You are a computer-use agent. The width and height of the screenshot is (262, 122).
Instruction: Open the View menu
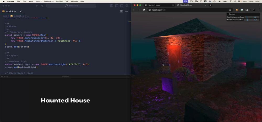[x=31, y=1]
